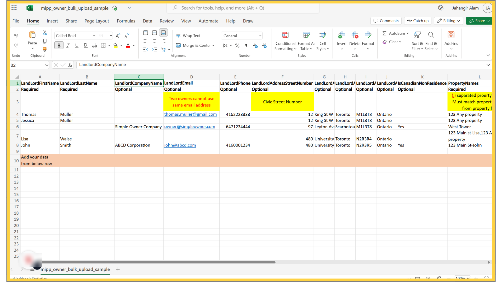Viewport: 502px width, 282px height.
Task: Open the File menu
Action: (x=16, y=21)
